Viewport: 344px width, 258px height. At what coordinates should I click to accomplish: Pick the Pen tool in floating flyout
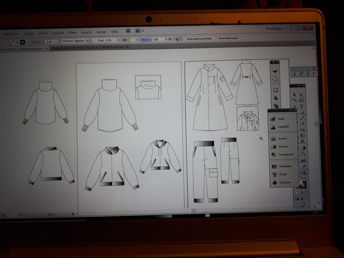pos(294,73)
